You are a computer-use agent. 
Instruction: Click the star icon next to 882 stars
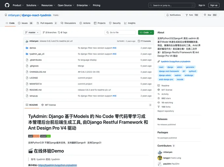click(159, 98)
